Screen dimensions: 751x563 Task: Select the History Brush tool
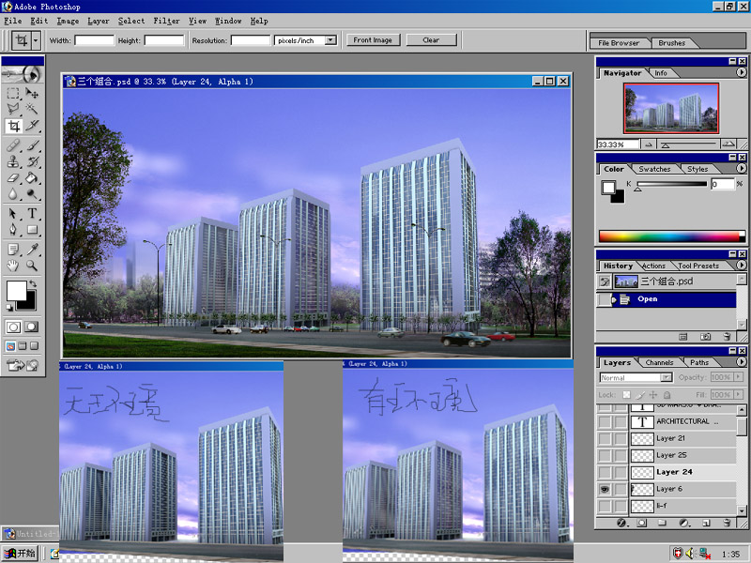(x=32, y=161)
